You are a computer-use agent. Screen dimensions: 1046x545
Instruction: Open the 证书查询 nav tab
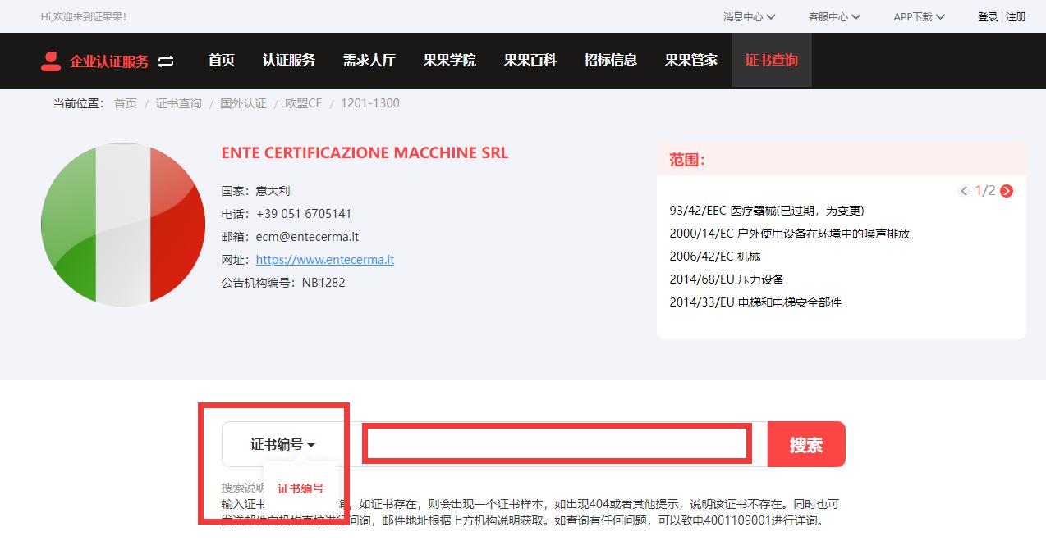[772, 61]
